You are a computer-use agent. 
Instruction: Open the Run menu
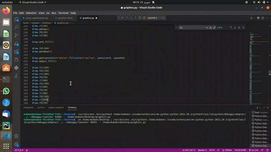pyautogui.click(x=54, y=13)
